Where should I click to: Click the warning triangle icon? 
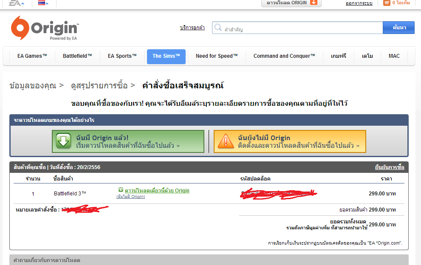tap(226, 141)
